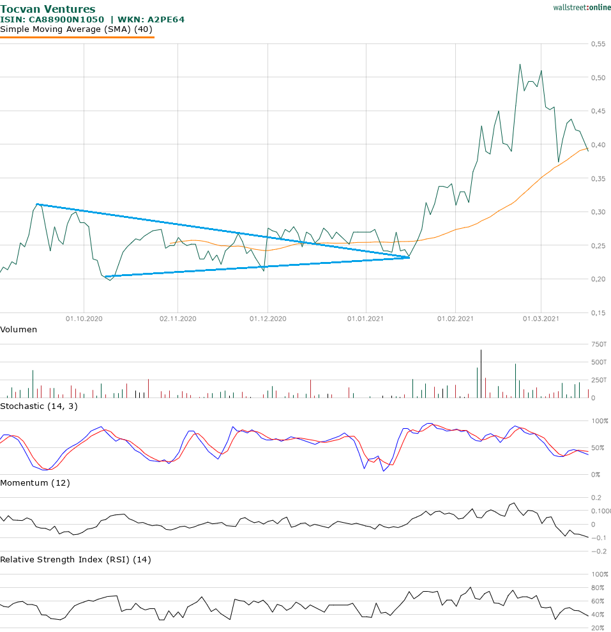Click the RSI 80% axis label
The height and width of the screenshot is (632, 611).
pyautogui.click(x=598, y=588)
